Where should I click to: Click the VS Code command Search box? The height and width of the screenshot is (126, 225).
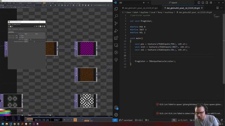coord(173,2)
